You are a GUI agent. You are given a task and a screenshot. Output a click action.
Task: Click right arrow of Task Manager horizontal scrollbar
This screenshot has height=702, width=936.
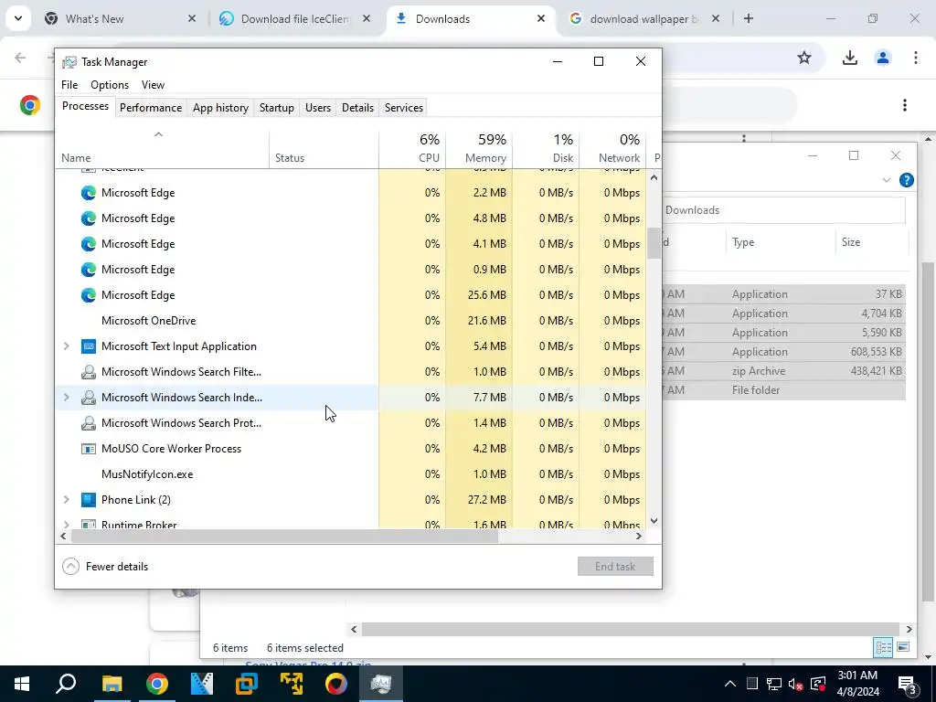coord(639,536)
